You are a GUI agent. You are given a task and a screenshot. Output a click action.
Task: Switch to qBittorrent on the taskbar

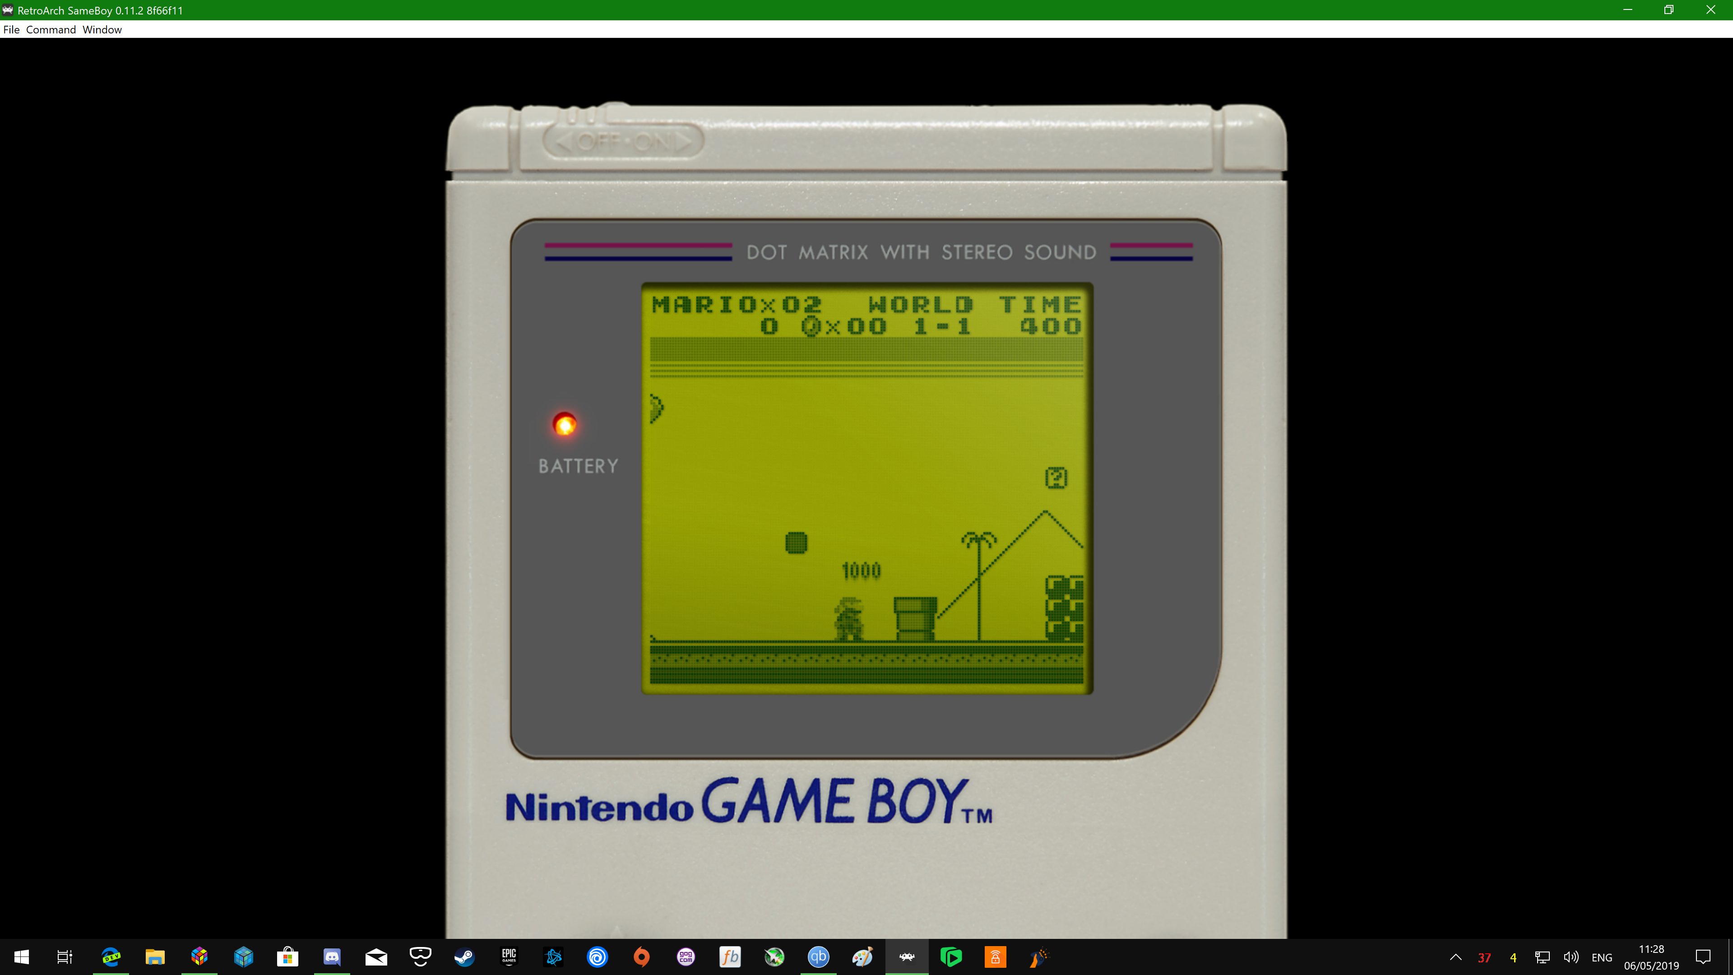click(819, 957)
